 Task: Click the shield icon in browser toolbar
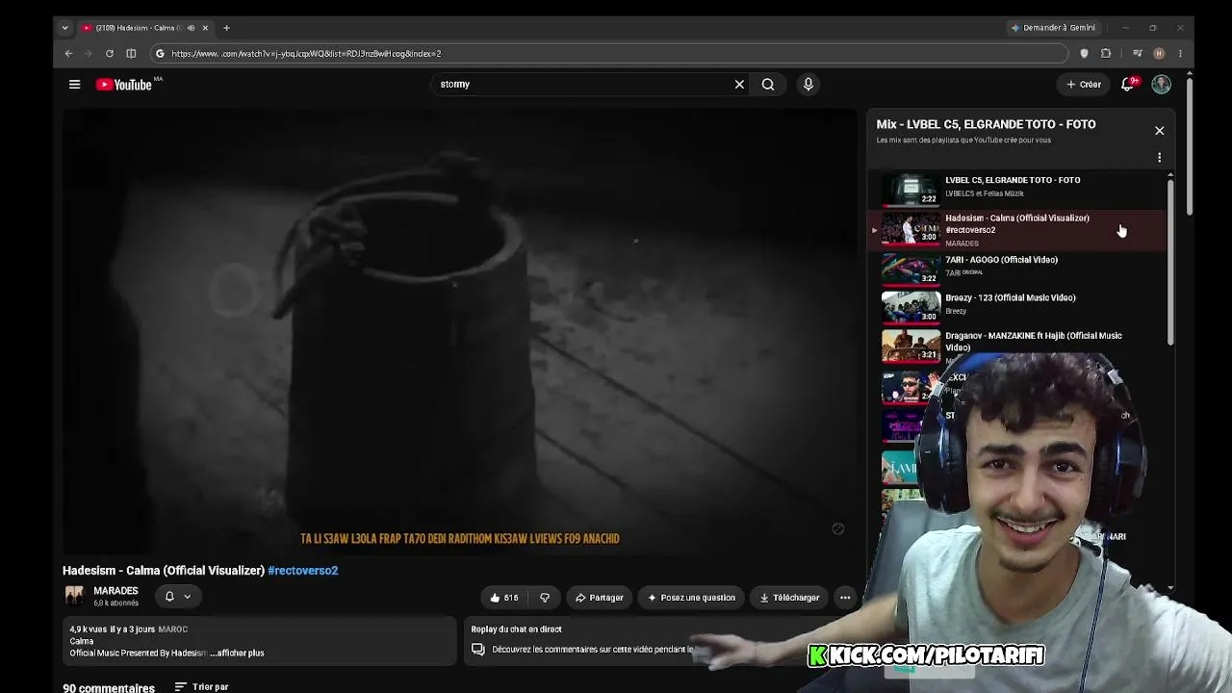pyautogui.click(x=1084, y=54)
